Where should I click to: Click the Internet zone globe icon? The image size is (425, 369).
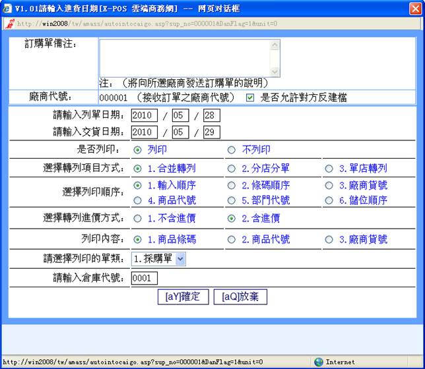319,362
